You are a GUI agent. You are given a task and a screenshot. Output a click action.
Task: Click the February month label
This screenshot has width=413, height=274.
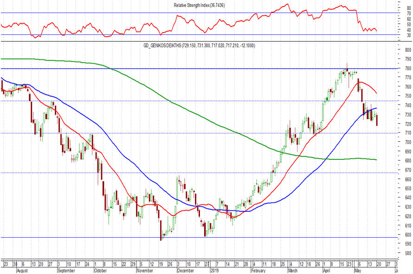(258, 271)
